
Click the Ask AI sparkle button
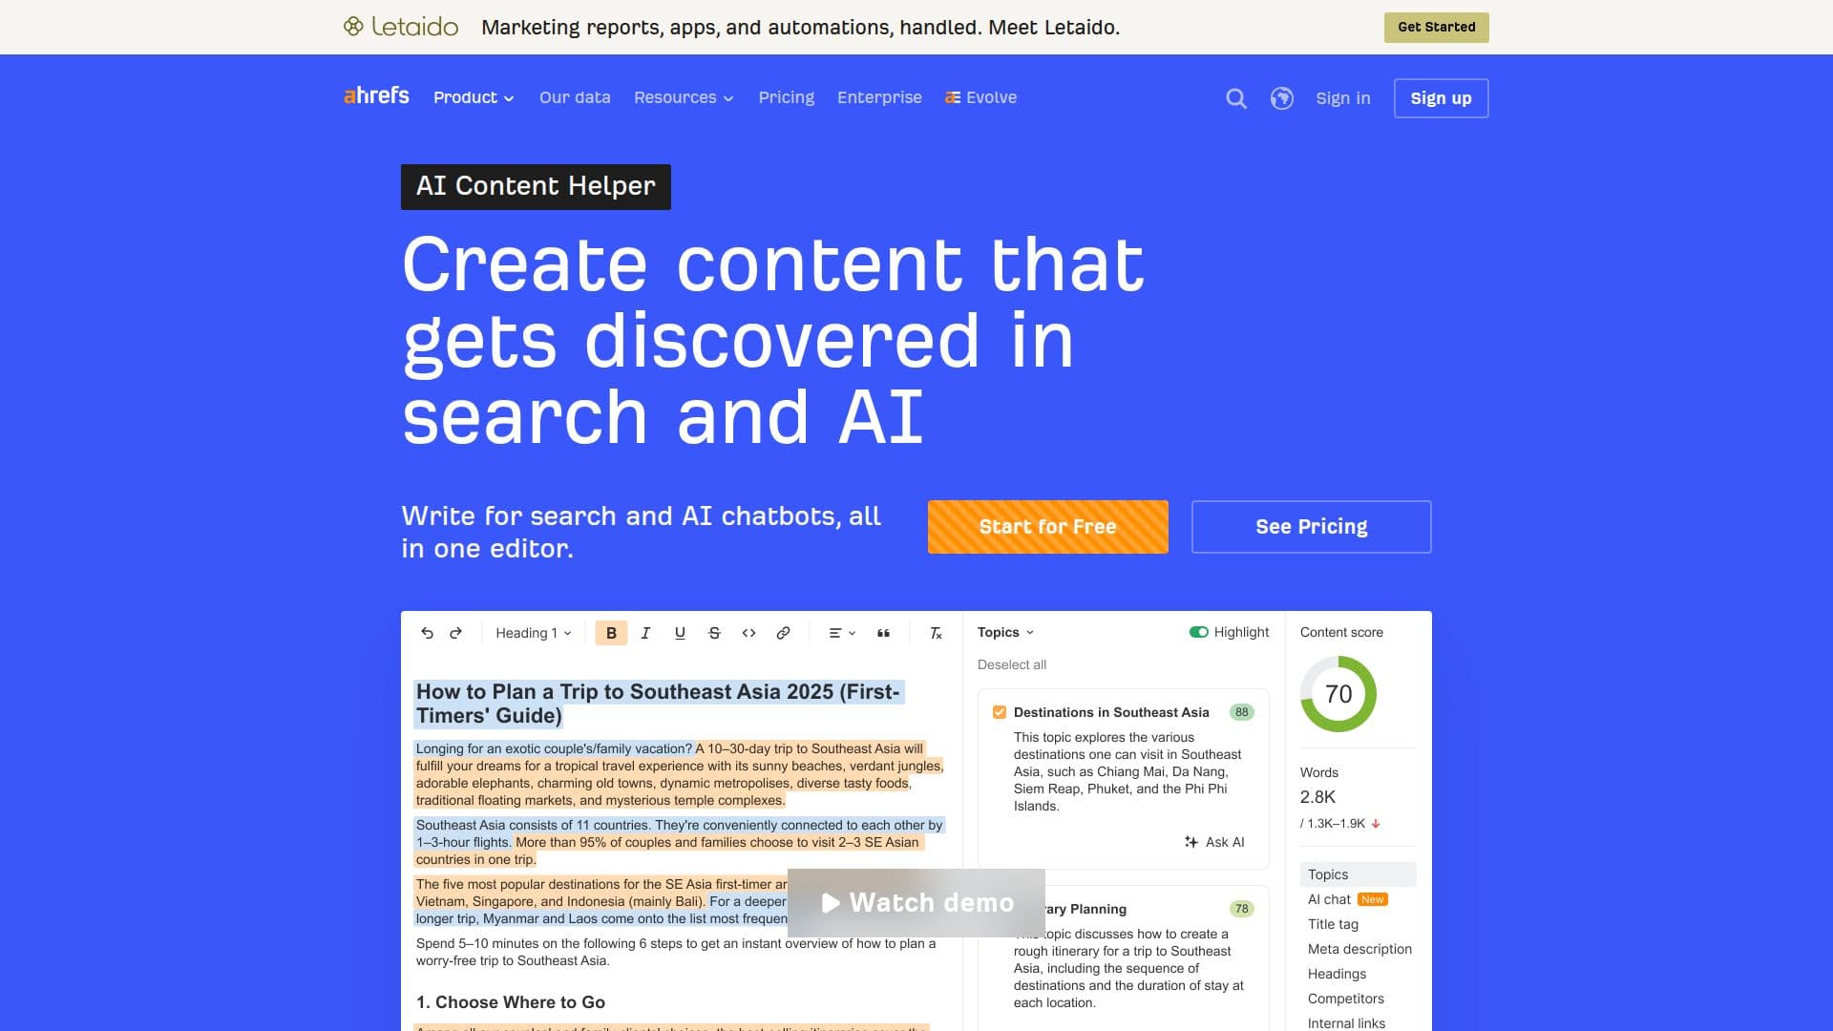point(1214,842)
